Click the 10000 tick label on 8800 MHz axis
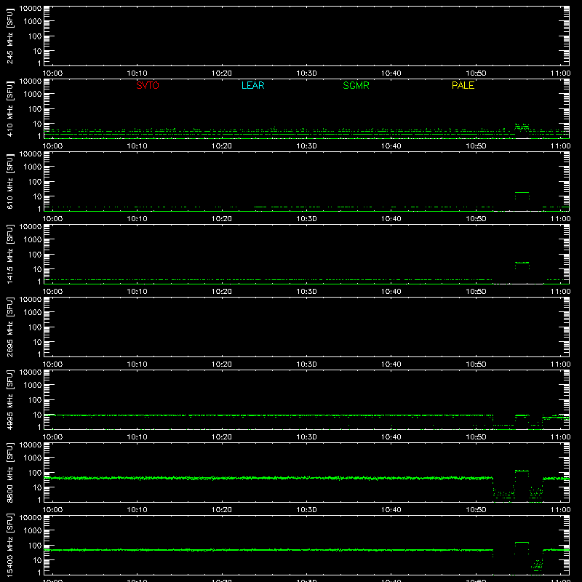The image size is (582, 582). coord(31,445)
